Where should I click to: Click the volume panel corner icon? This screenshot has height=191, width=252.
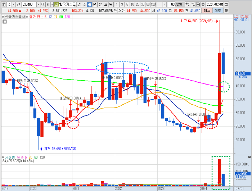point(249,157)
